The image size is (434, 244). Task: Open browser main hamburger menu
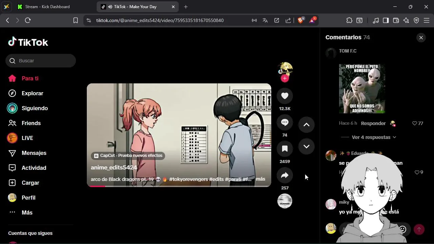(x=427, y=20)
